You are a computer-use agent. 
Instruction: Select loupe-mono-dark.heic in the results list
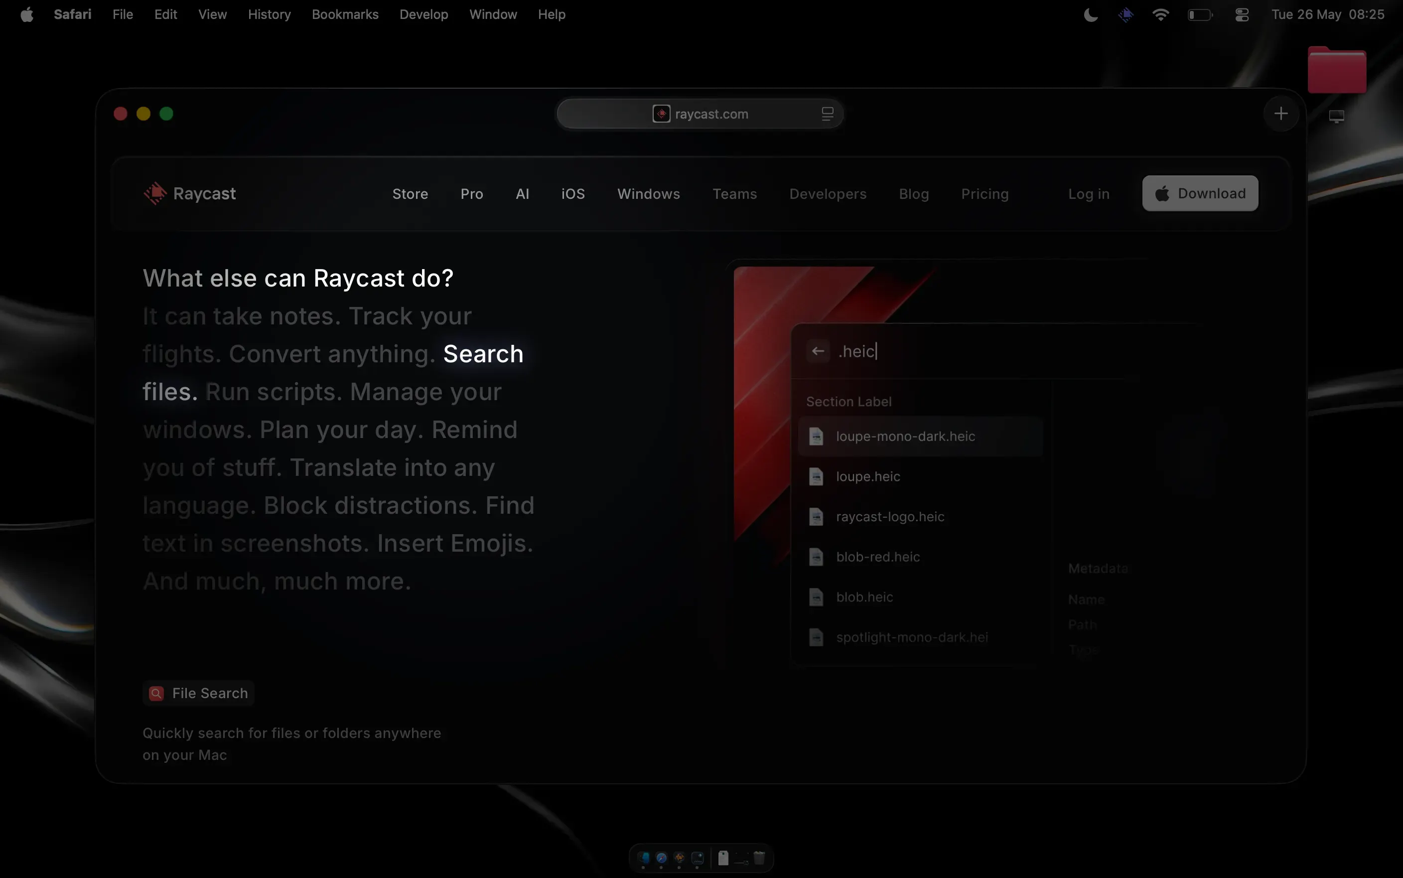pos(921,436)
